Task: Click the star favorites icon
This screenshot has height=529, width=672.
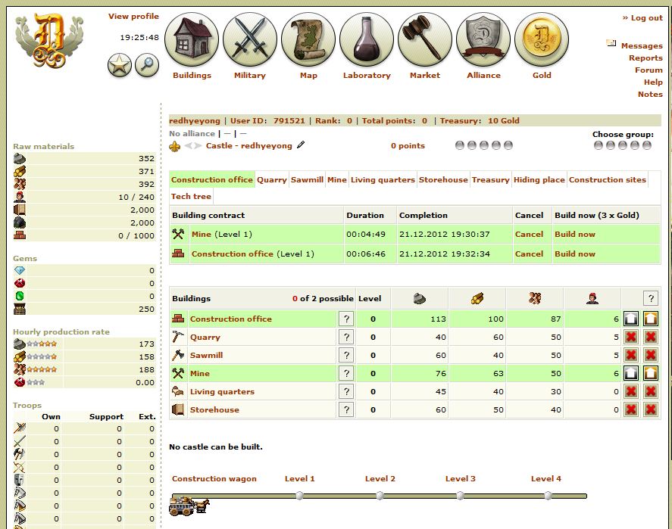Action: [x=120, y=65]
